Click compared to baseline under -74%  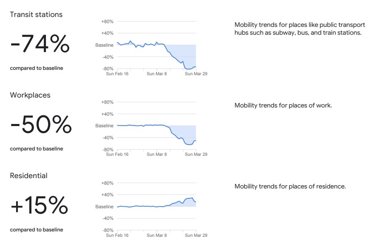36,68
